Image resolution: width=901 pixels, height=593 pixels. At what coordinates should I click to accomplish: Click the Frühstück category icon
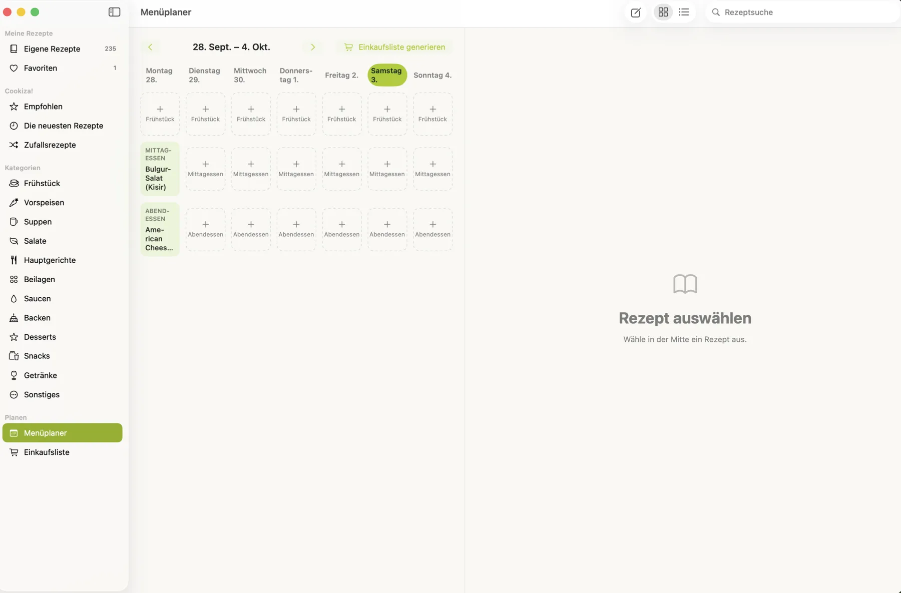click(14, 183)
